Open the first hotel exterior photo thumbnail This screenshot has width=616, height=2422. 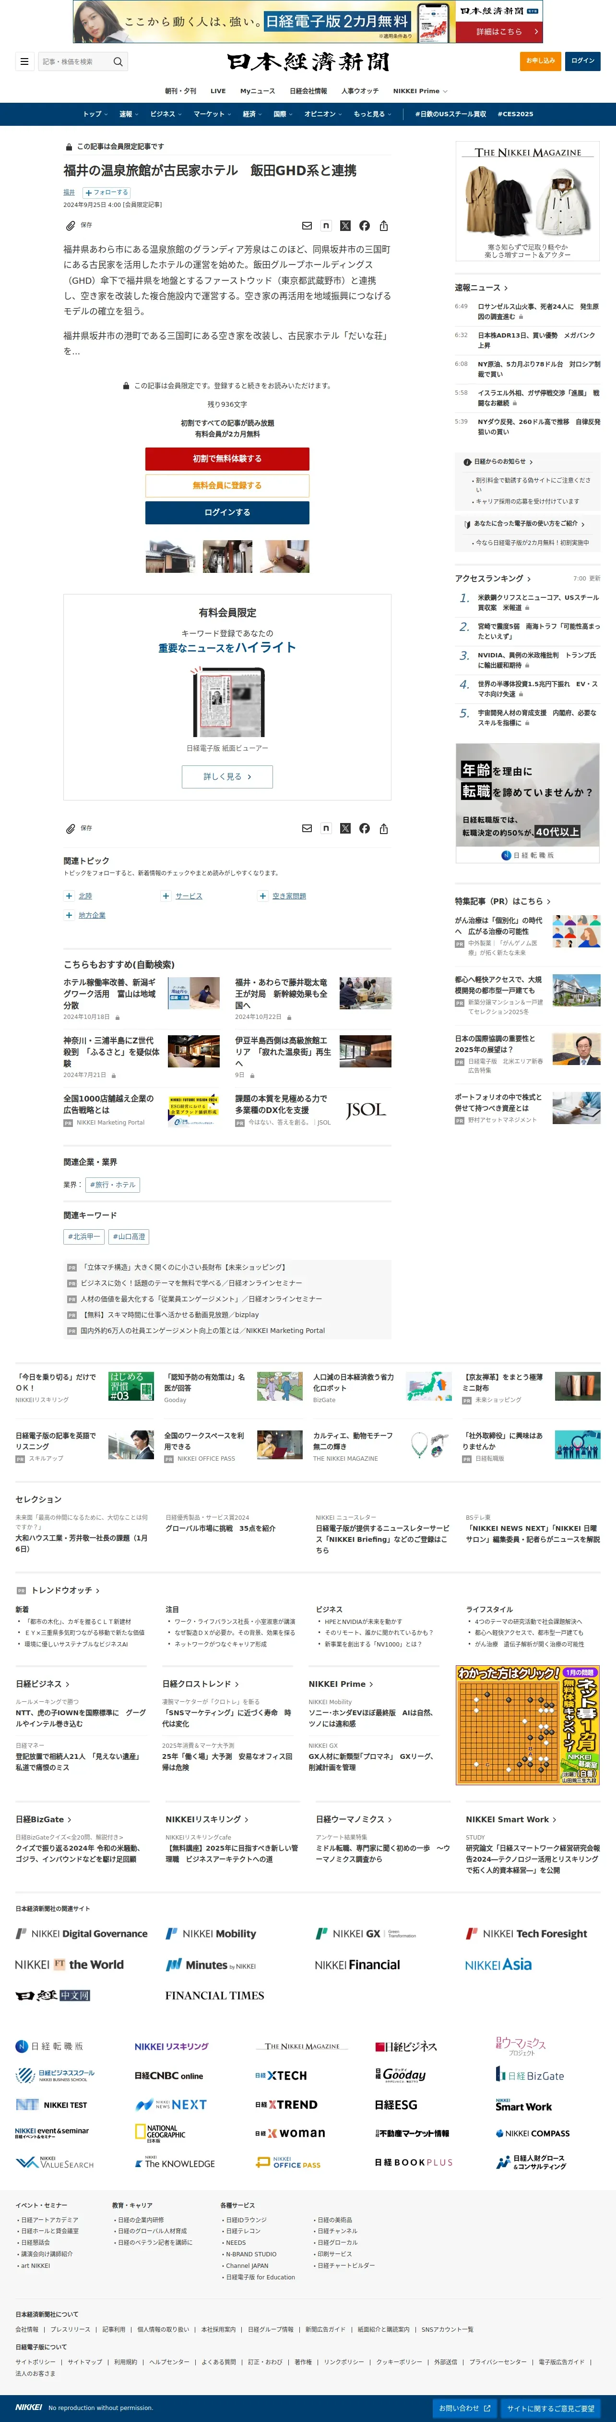(x=171, y=556)
